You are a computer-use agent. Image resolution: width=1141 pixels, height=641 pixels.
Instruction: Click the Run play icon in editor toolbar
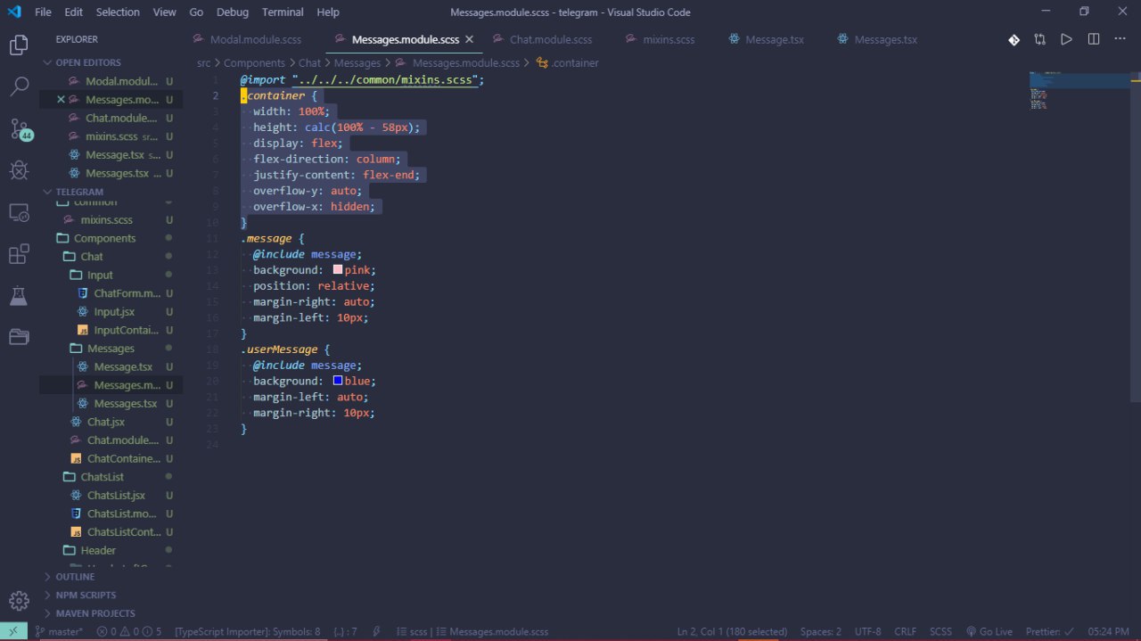[x=1066, y=39]
